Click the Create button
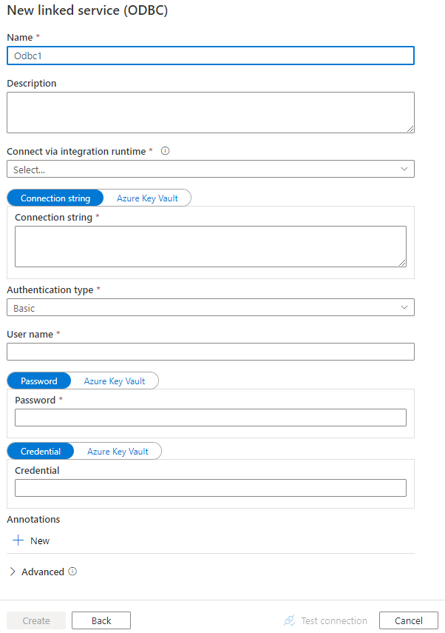 click(35, 620)
